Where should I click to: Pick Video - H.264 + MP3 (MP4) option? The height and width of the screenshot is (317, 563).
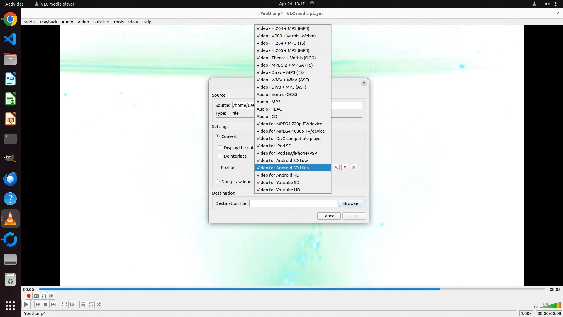[x=283, y=28]
